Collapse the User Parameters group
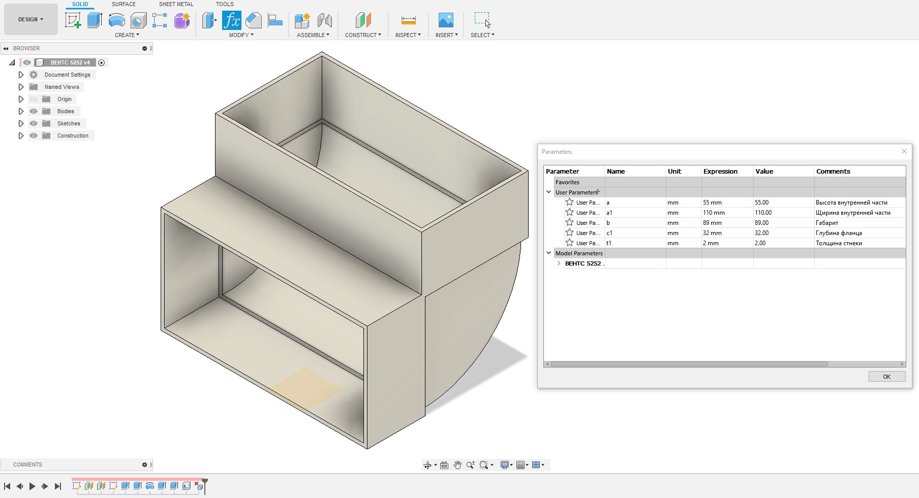The width and height of the screenshot is (919, 498). pos(549,192)
